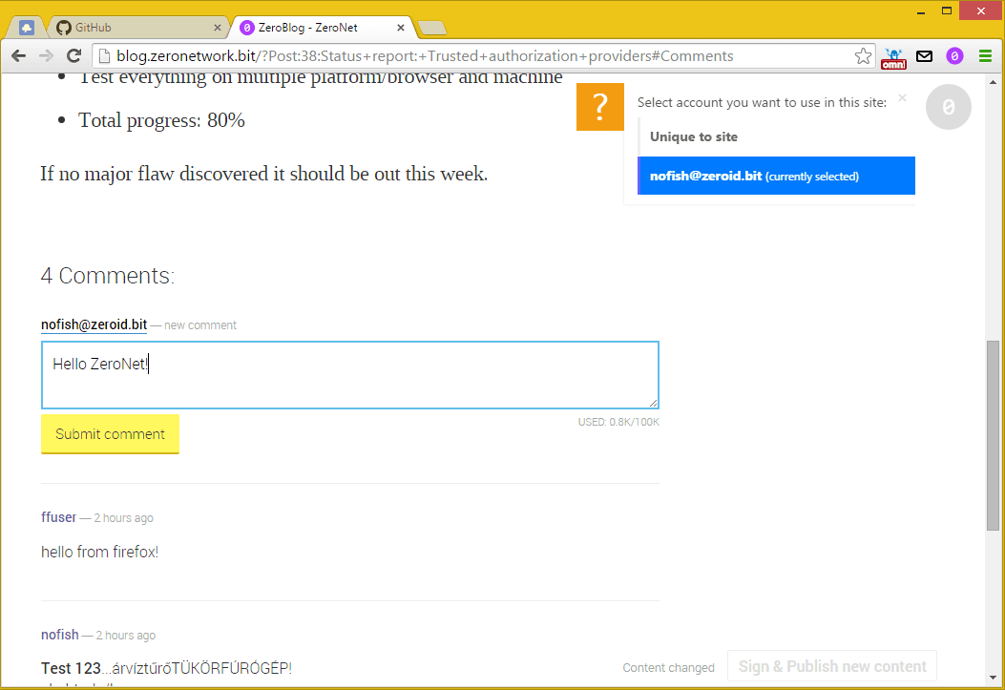
Task: Open the mail envelope extension
Action: (x=924, y=56)
